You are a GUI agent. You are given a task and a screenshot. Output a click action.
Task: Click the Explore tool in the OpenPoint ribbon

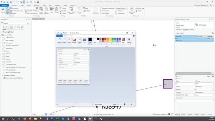[3, 10]
